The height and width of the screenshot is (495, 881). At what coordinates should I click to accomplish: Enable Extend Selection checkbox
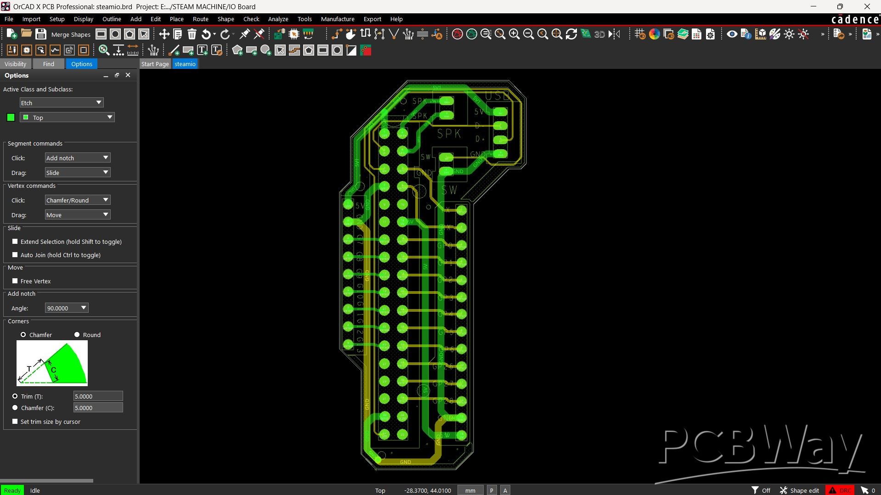(15, 242)
